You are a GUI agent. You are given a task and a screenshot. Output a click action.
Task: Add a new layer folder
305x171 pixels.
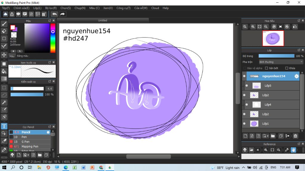(x=273, y=136)
